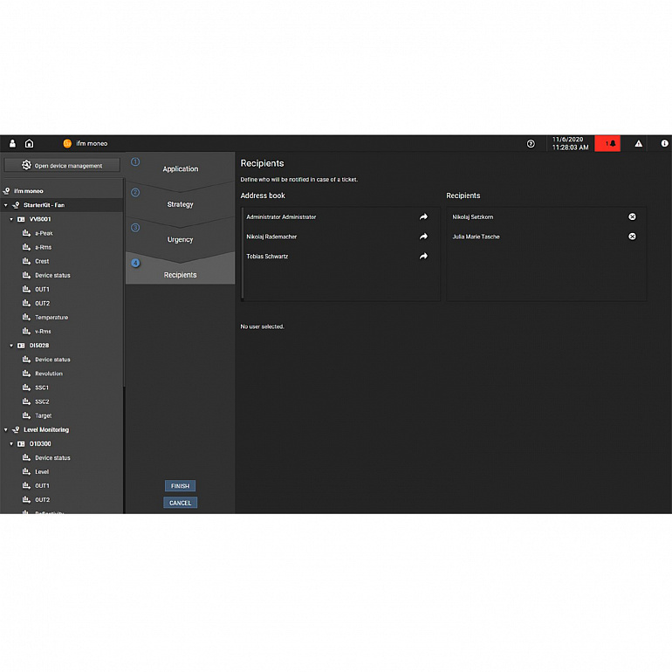672x672 pixels.
Task: Click the orange ifm moneo logo
Action: click(67, 144)
